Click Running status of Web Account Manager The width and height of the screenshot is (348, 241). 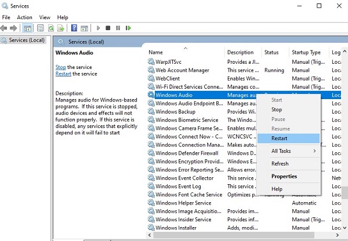point(274,70)
